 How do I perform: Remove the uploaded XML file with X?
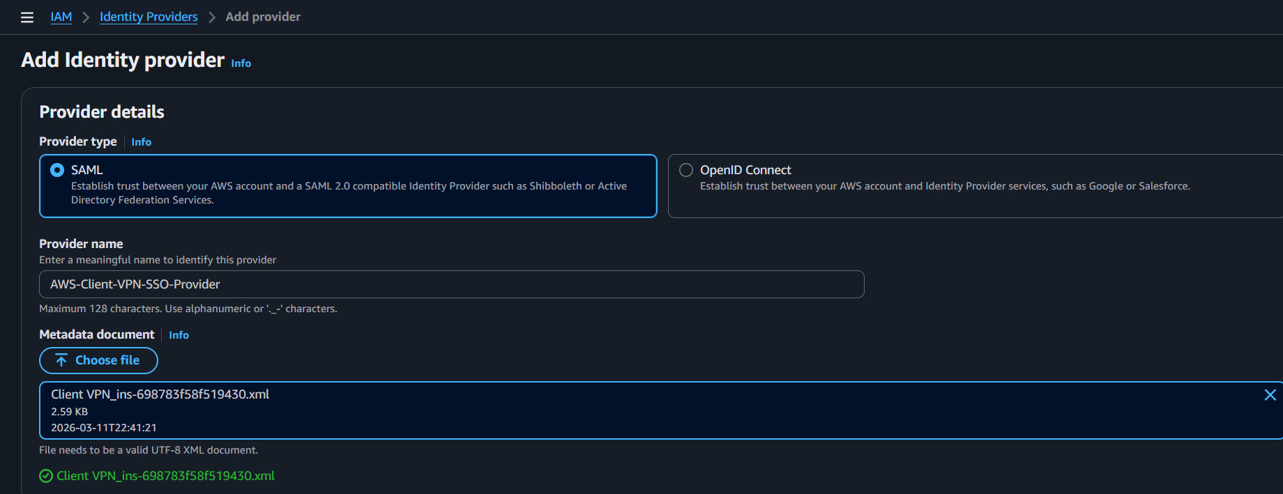tap(1270, 395)
